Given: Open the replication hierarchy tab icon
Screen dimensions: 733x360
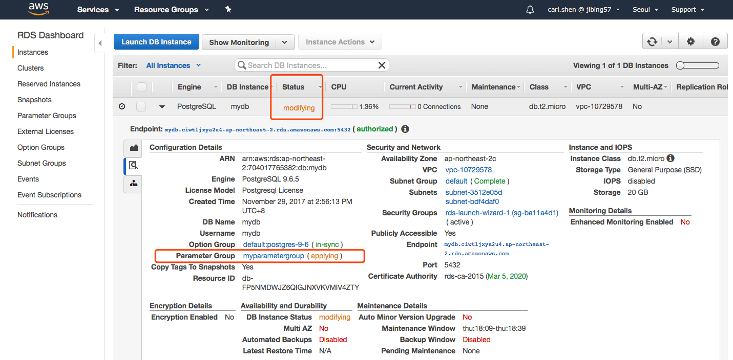Looking at the screenshot, I should point(134,184).
